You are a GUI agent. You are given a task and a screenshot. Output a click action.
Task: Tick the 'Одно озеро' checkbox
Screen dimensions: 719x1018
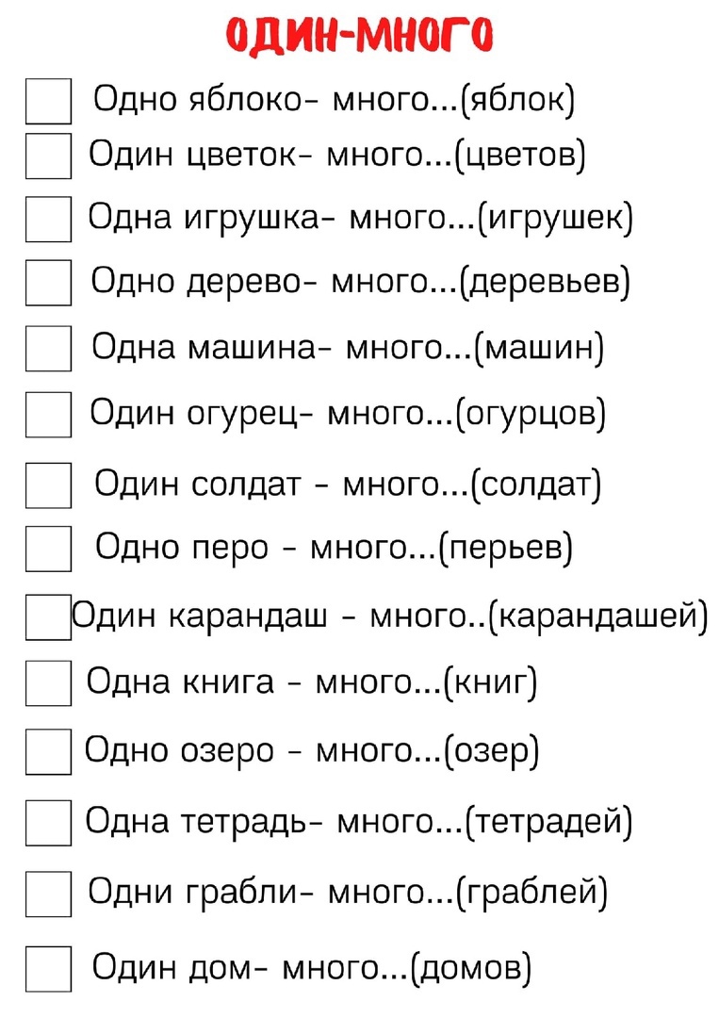pos(48,751)
